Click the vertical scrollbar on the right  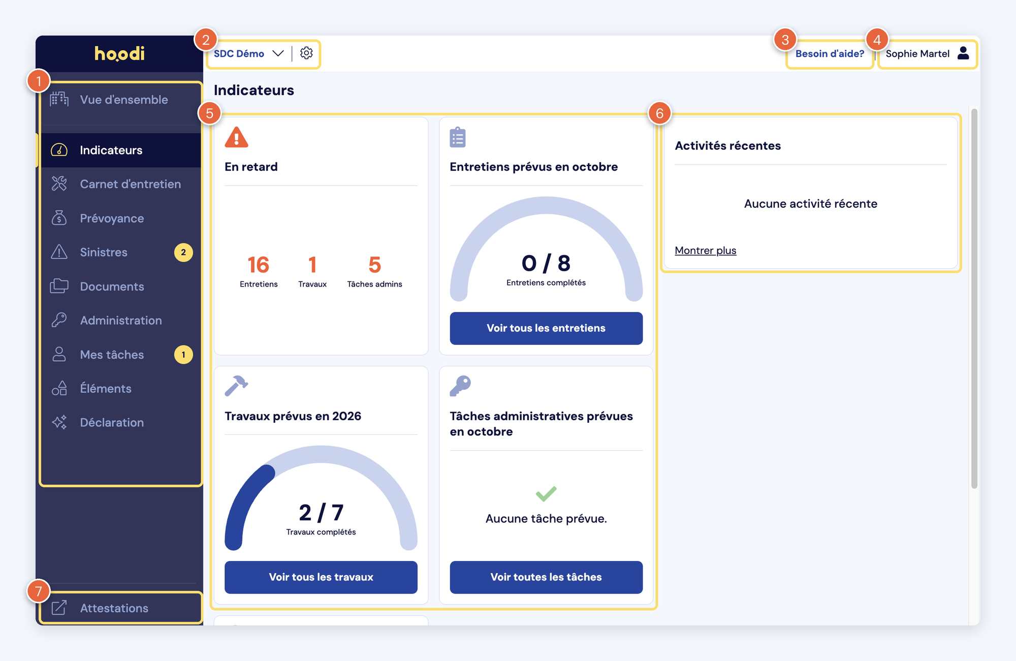point(974,298)
